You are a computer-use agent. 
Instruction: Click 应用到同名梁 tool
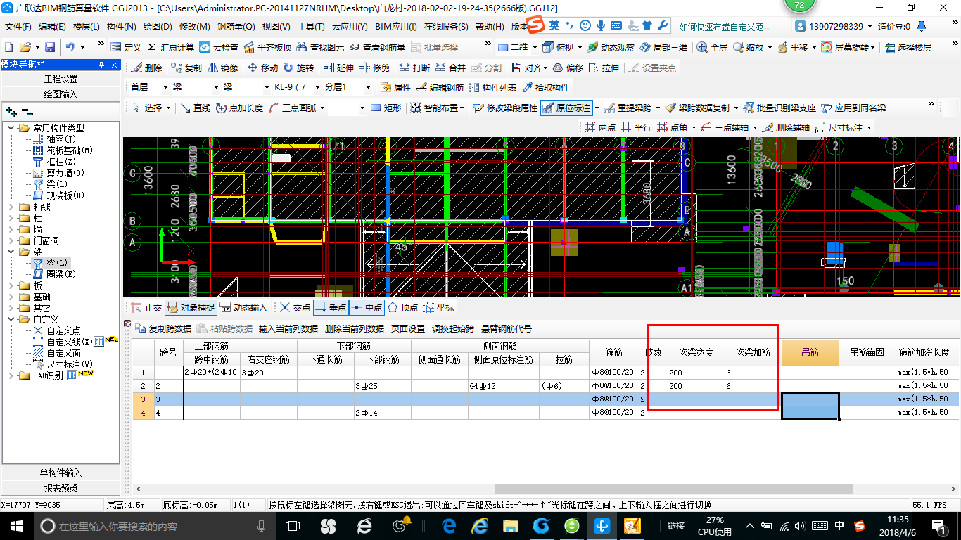click(x=853, y=108)
